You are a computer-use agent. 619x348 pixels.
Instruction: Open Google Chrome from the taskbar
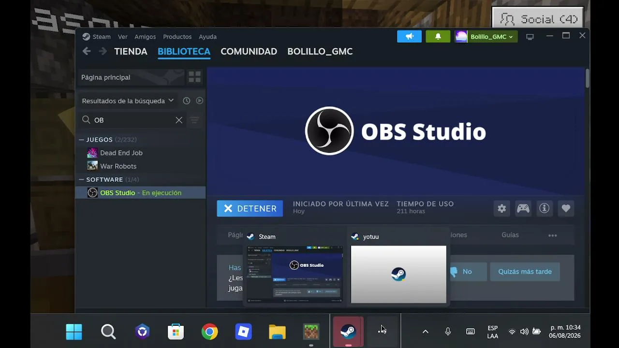(209, 332)
